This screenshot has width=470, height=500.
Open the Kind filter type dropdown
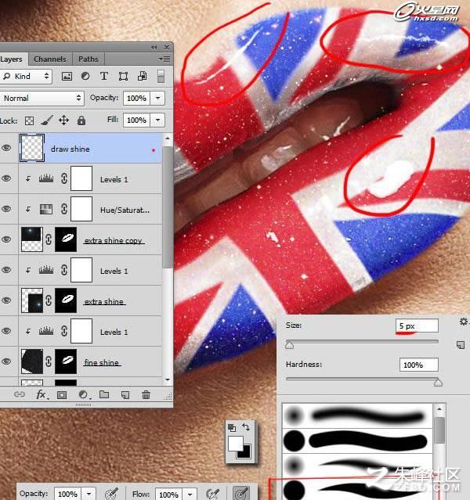[26, 76]
